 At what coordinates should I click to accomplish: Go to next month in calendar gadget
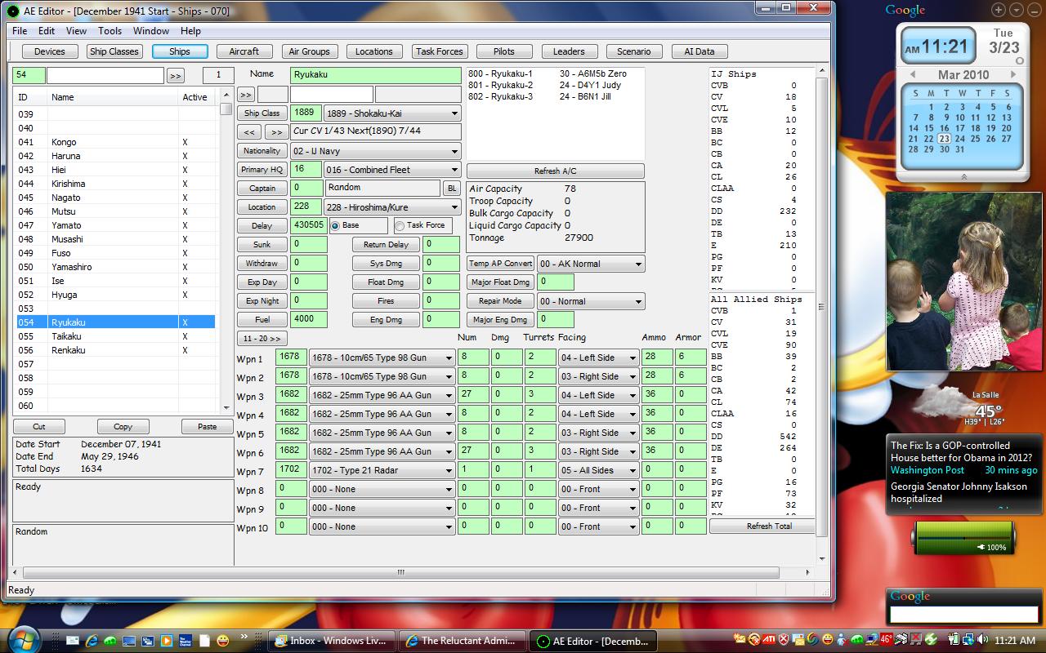coord(1013,74)
